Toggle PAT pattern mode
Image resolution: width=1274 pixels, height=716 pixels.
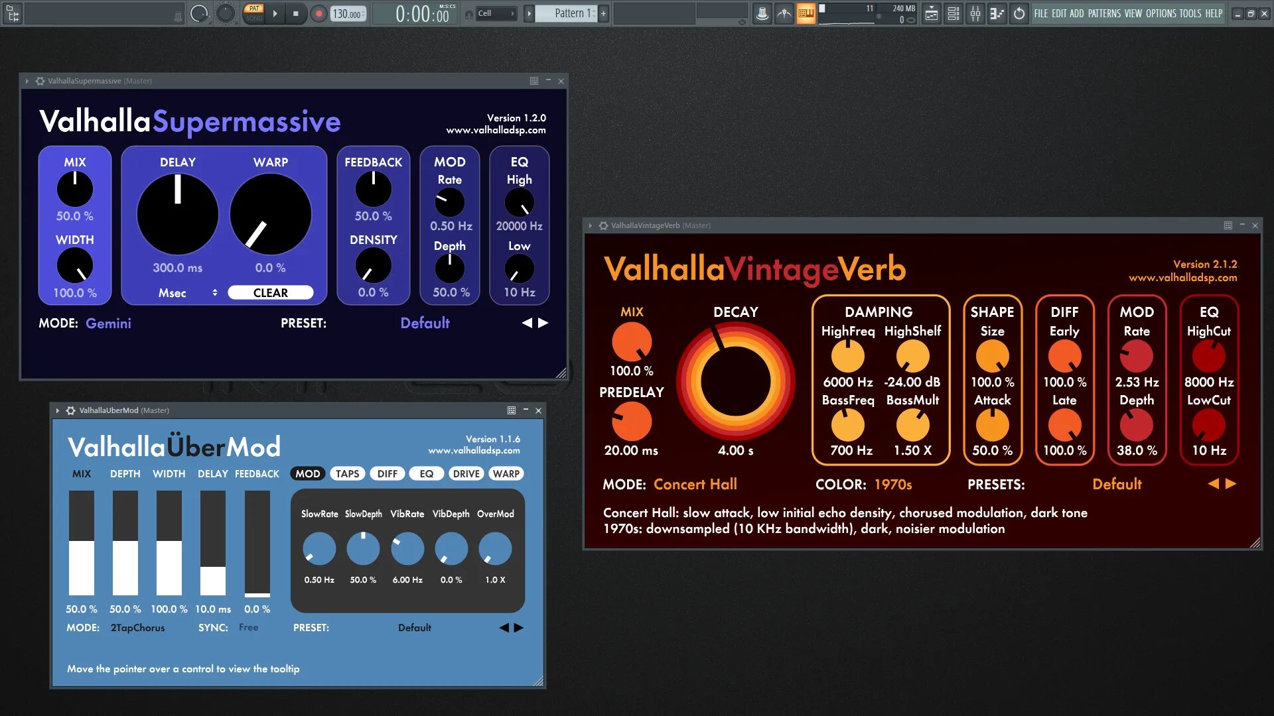[254, 9]
